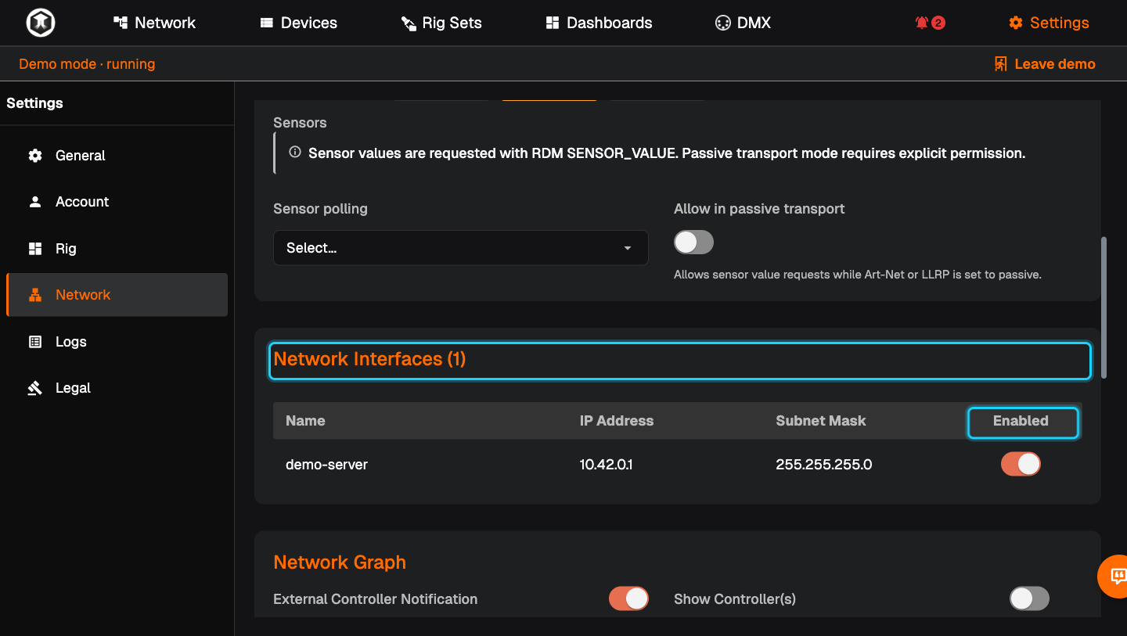Click the 10.42.0.1 IP address cell
The height and width of the screenshot is (636, 1127).
pos(606,465)
